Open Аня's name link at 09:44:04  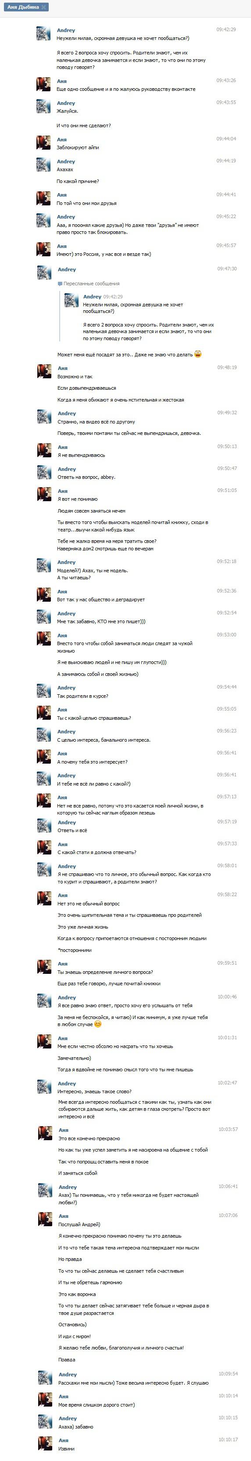(x=62, y=140)
